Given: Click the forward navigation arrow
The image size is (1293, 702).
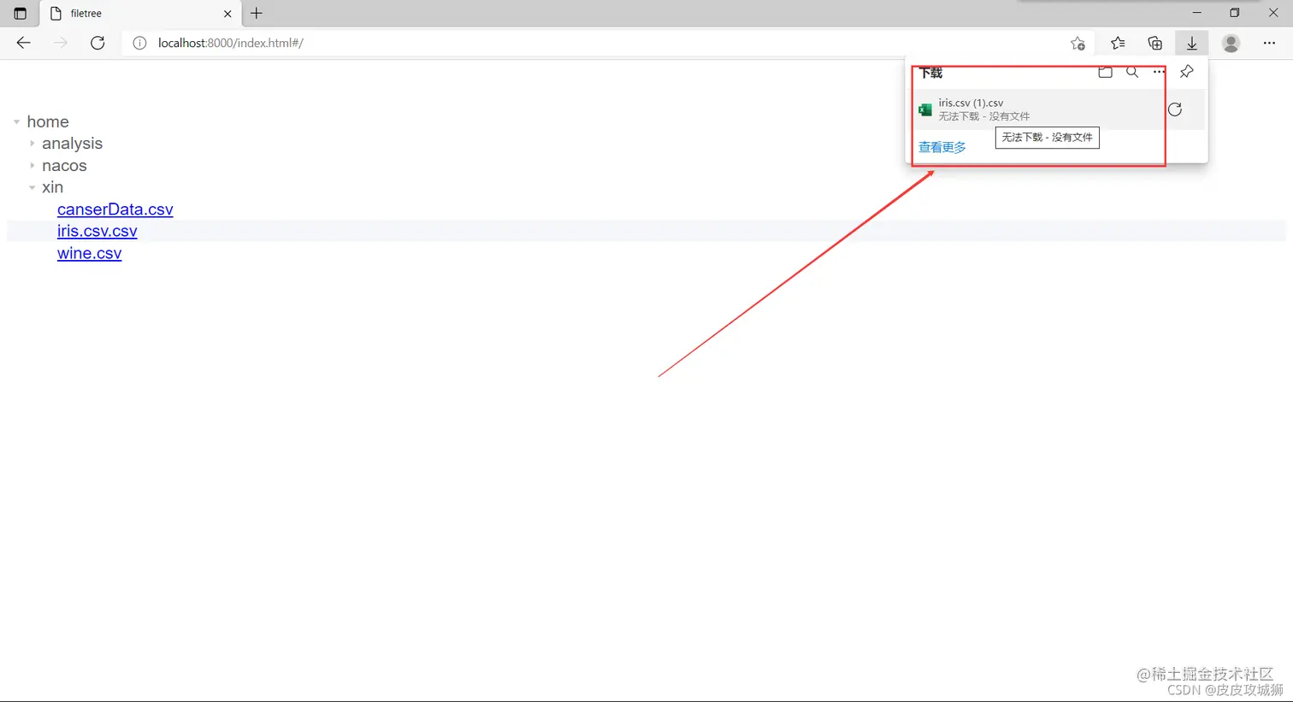Looking at the screenshot, I should coord(60,43).
